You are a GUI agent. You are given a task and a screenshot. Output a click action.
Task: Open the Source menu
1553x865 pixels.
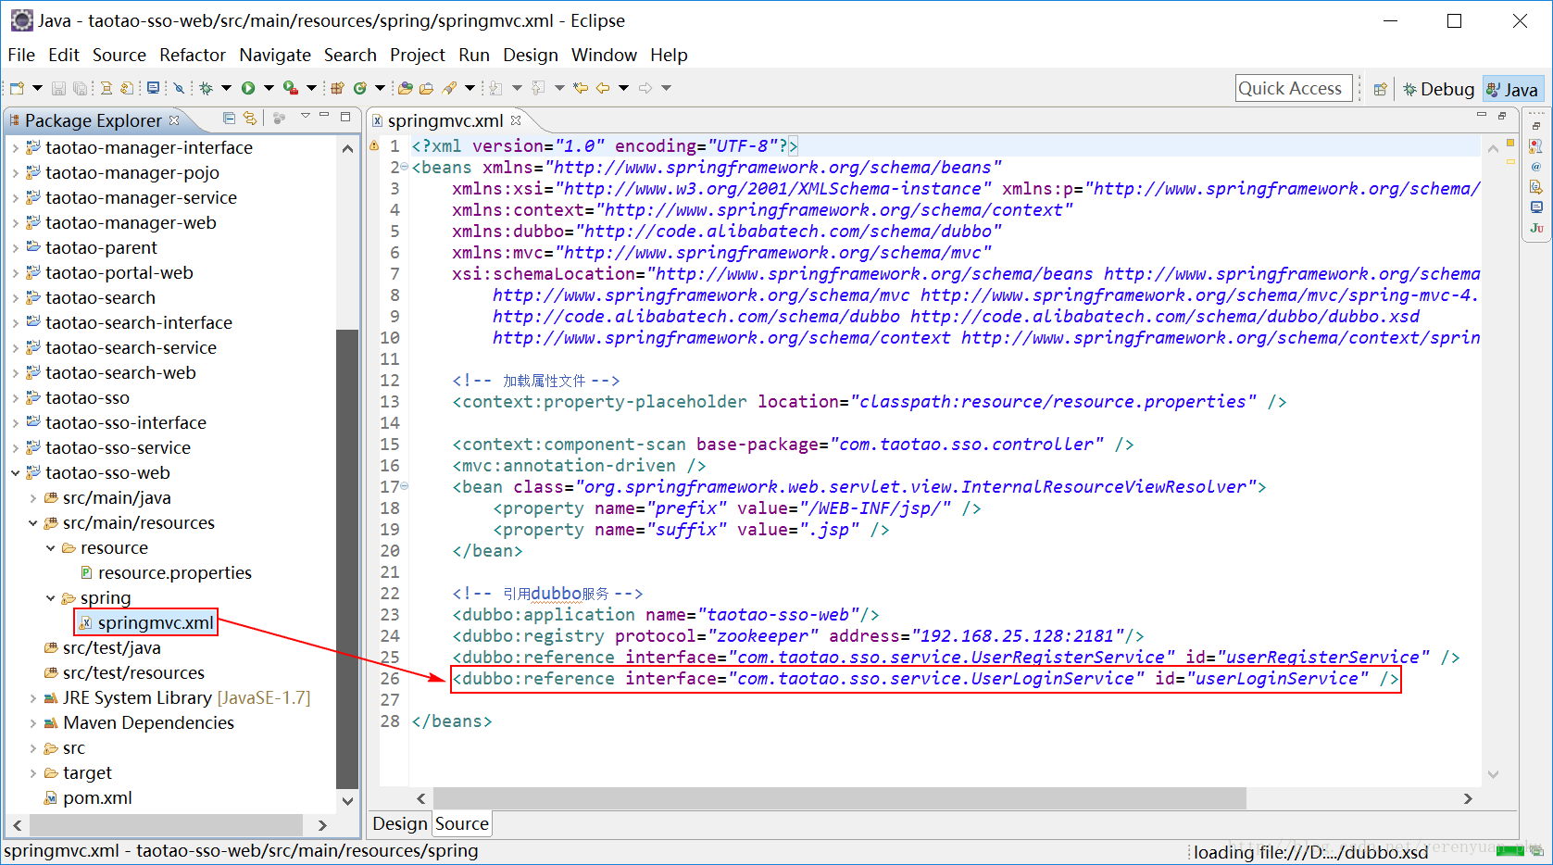pos(119,55)
